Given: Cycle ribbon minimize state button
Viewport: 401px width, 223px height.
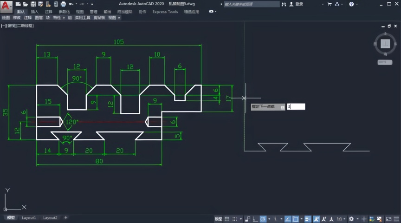Looking at the screenshot, I should pos(211,12).
